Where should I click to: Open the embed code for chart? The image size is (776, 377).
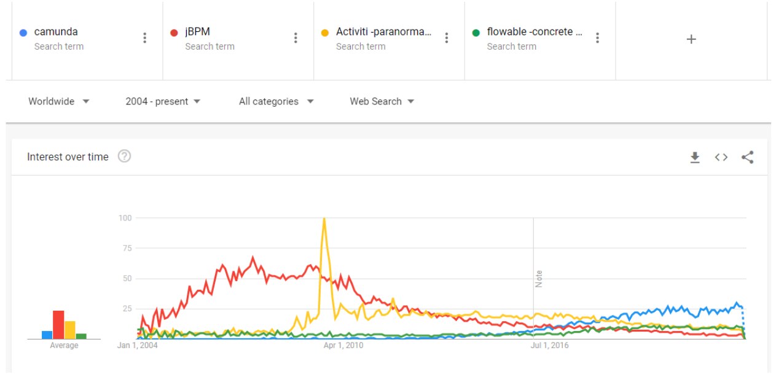tap(721, 157)
